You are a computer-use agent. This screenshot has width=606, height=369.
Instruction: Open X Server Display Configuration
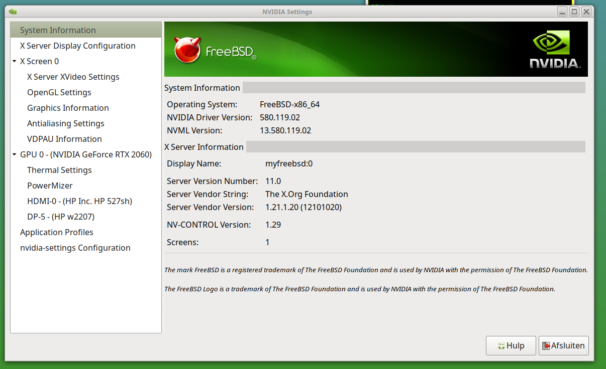click(77, 46)
